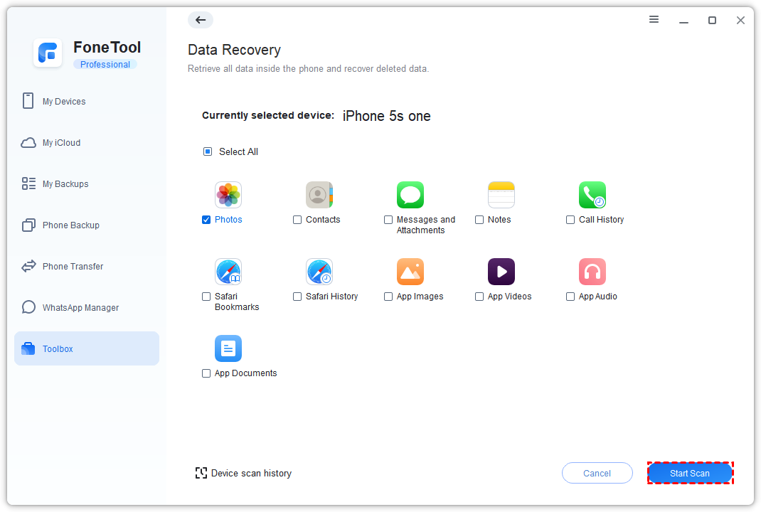Click the Cancel button
The width and height of the screenshot is (761, 512).
click(x=597, y=474)
